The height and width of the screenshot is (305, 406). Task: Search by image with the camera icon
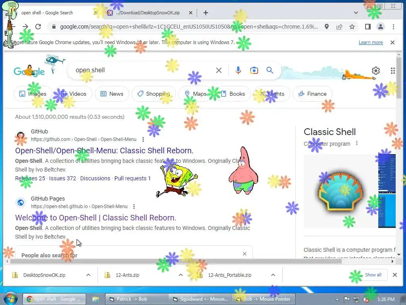pyautogui.click(x=254, y=70)
